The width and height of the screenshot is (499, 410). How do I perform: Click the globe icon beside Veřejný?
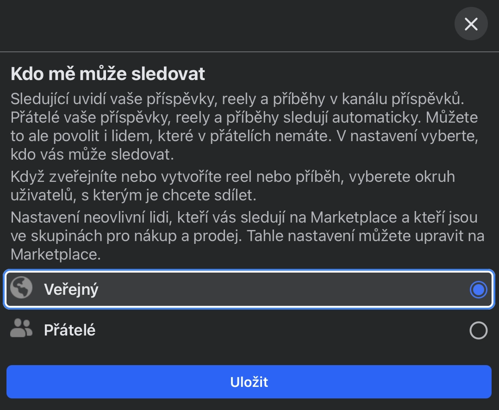(x=21, y=289)
